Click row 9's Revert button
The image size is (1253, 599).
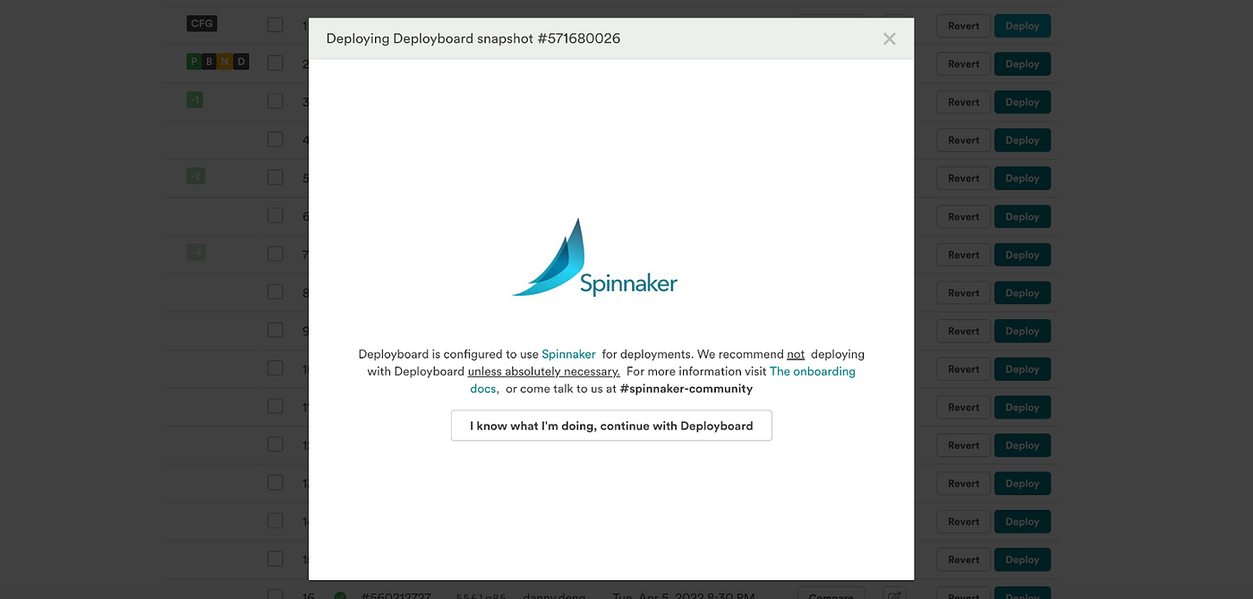(x=964, y=331)
